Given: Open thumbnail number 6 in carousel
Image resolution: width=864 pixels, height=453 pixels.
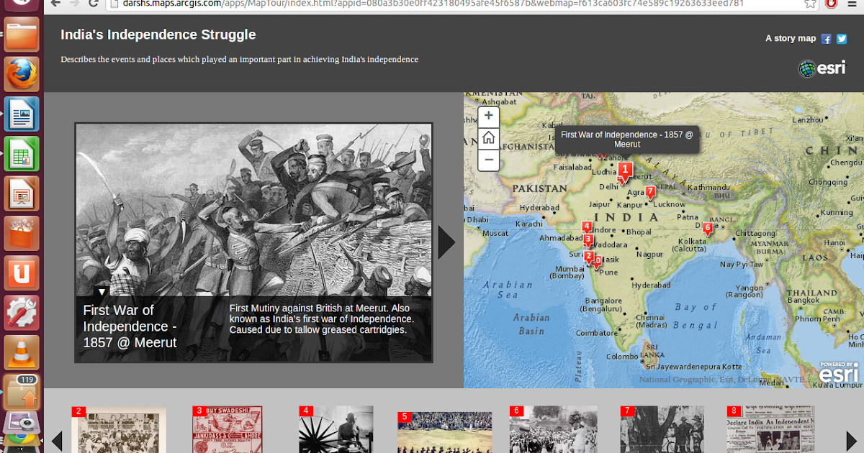Looking at the screenshot, I should [553, 429].
